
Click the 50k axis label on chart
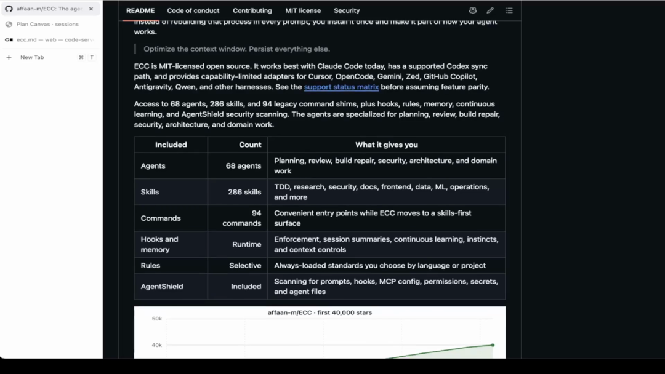(x=156, y=319)
